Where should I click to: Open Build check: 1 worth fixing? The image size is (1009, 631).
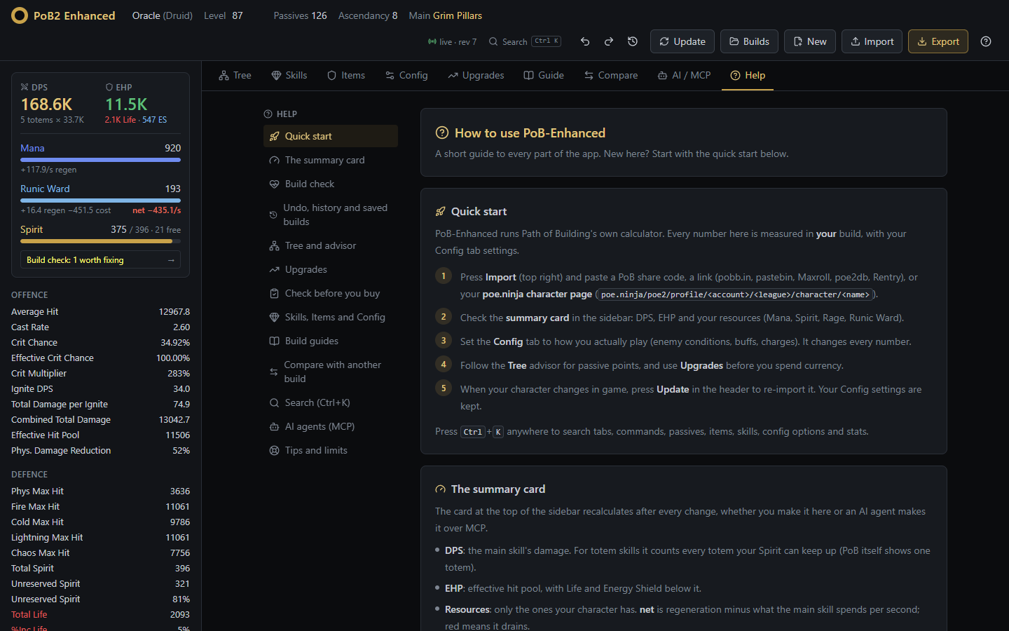click(x=100, y=259)
